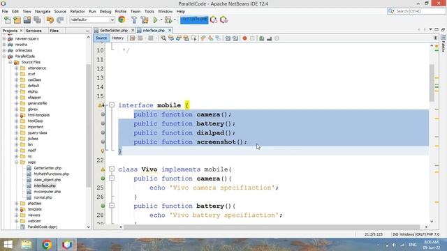Screen dimensions: 447x251
Task: Click the first profiler GC icon in toolbar
Action: point(214,20)
